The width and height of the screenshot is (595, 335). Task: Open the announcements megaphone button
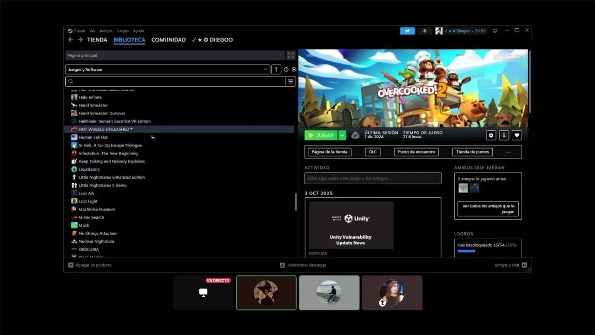coord(407,31)
